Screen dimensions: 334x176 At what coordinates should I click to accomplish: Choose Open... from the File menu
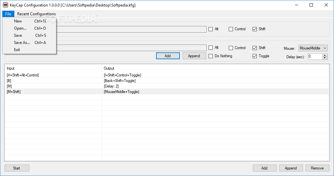tap(30, 28)
